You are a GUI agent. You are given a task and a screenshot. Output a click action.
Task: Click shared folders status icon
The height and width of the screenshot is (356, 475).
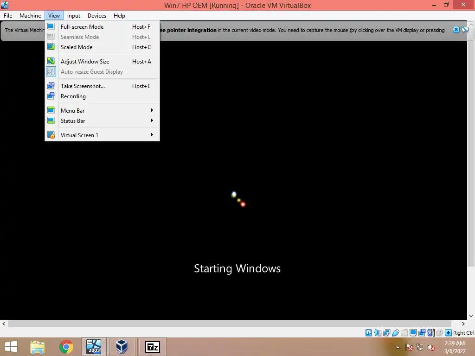tap(404, 333)
